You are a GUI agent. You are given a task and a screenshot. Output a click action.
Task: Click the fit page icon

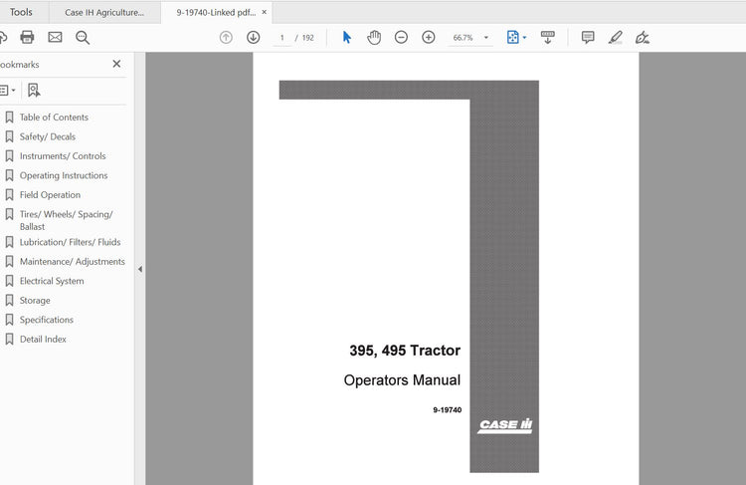coord(513,37)
